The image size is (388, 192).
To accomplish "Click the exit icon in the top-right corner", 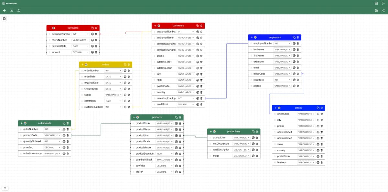I will tap(383, 3).
